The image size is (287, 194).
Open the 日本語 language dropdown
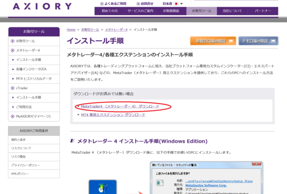click(168, 3)
